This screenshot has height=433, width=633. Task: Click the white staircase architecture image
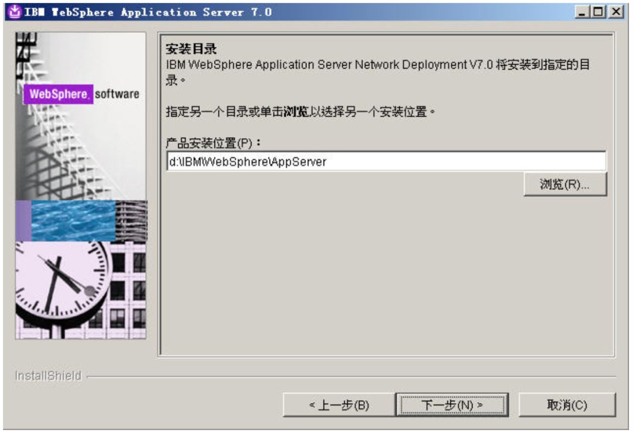click(81, 116)
